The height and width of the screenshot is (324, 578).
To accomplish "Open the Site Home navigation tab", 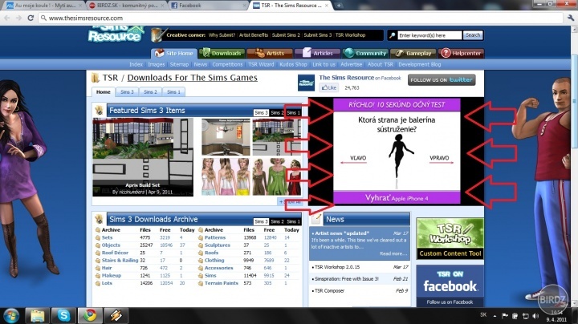I will click(x=174, y=54).
